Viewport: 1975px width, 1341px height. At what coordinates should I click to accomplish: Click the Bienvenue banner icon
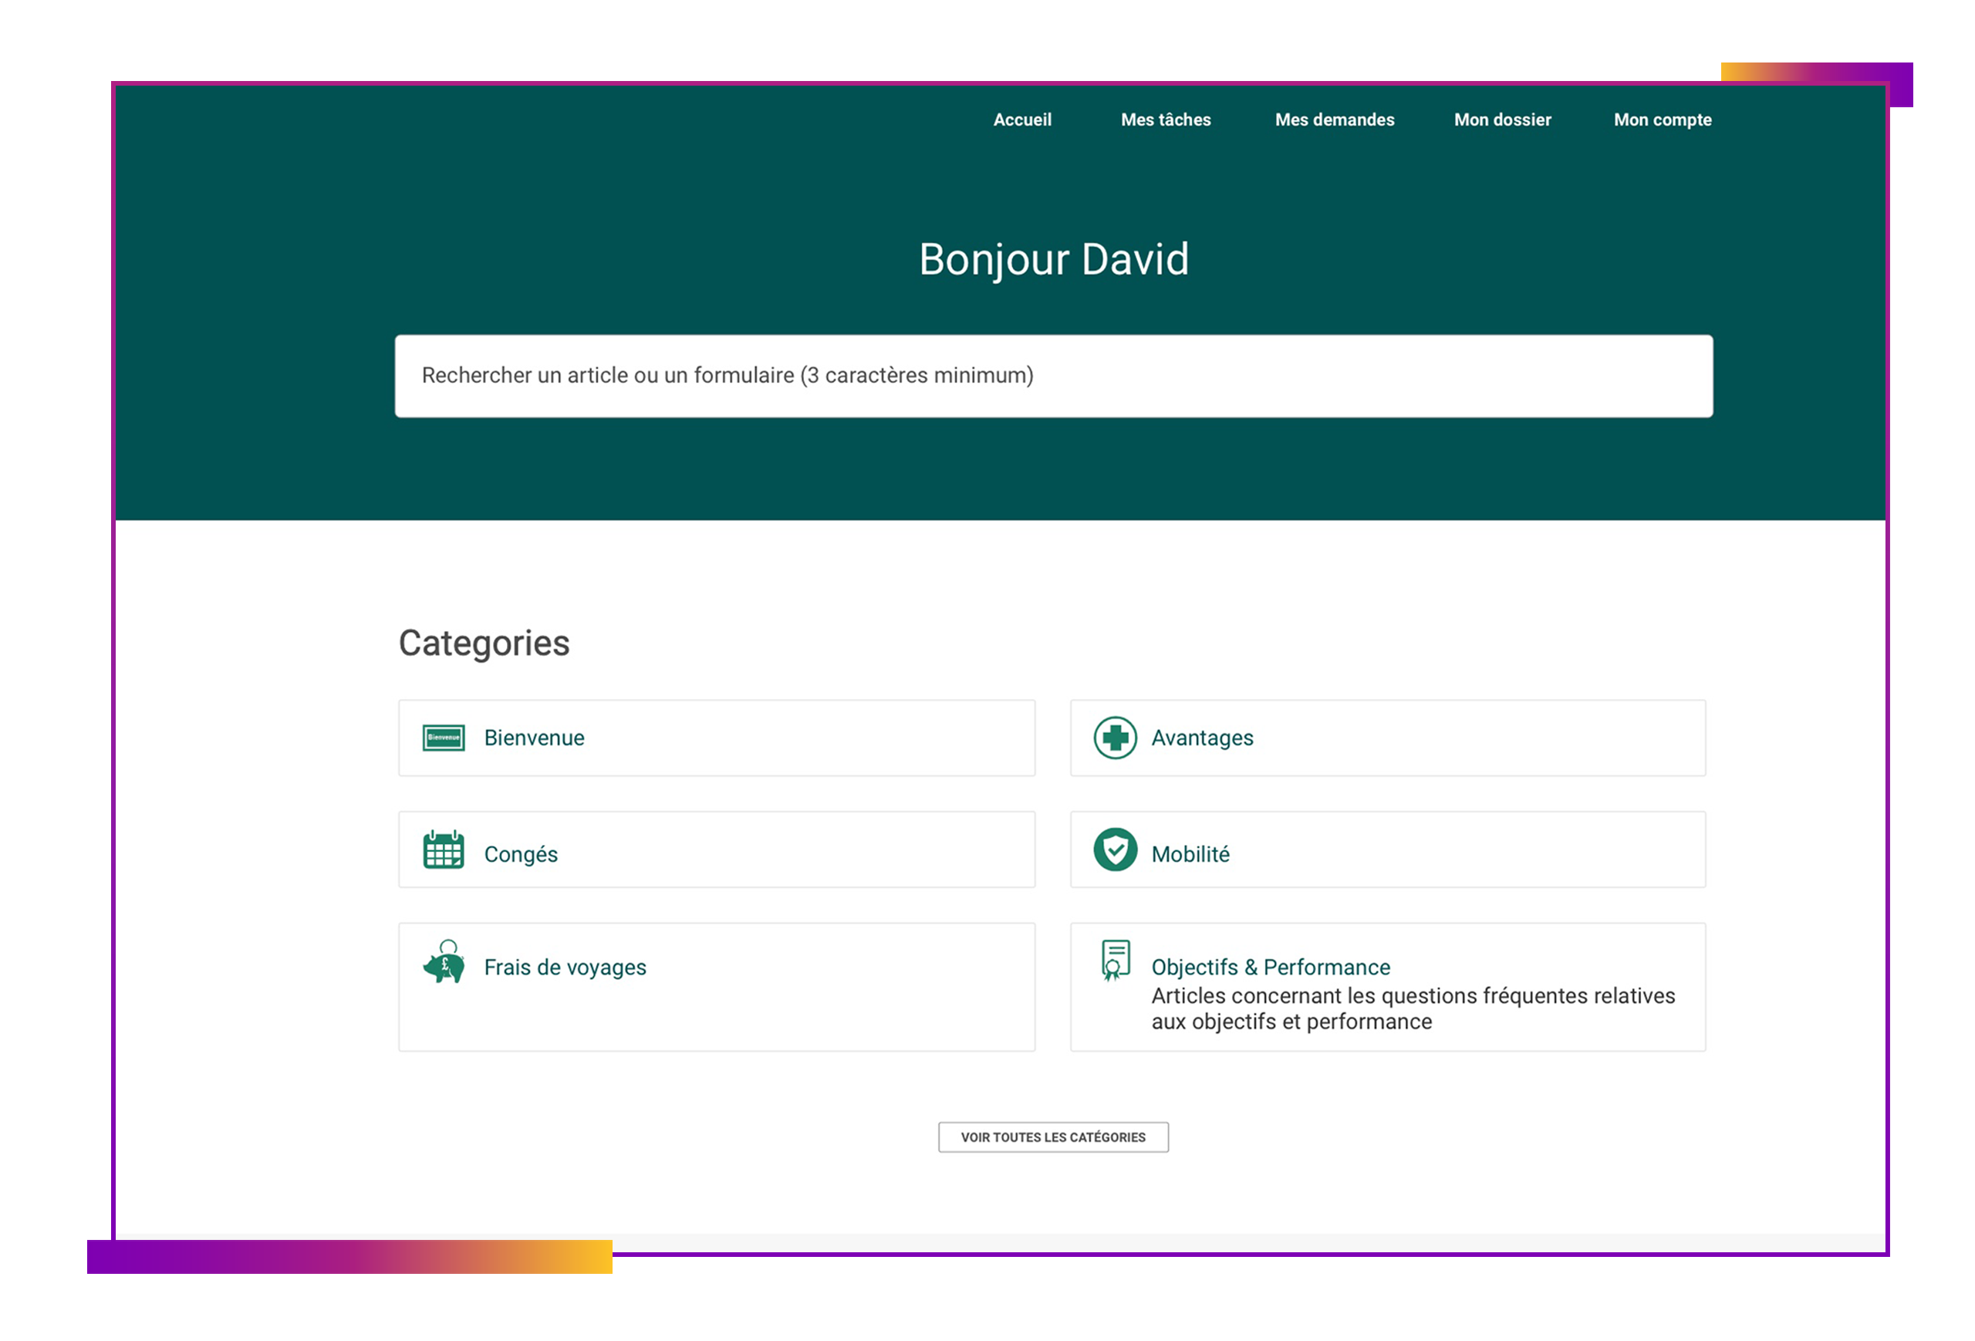(x=444, y=738)
